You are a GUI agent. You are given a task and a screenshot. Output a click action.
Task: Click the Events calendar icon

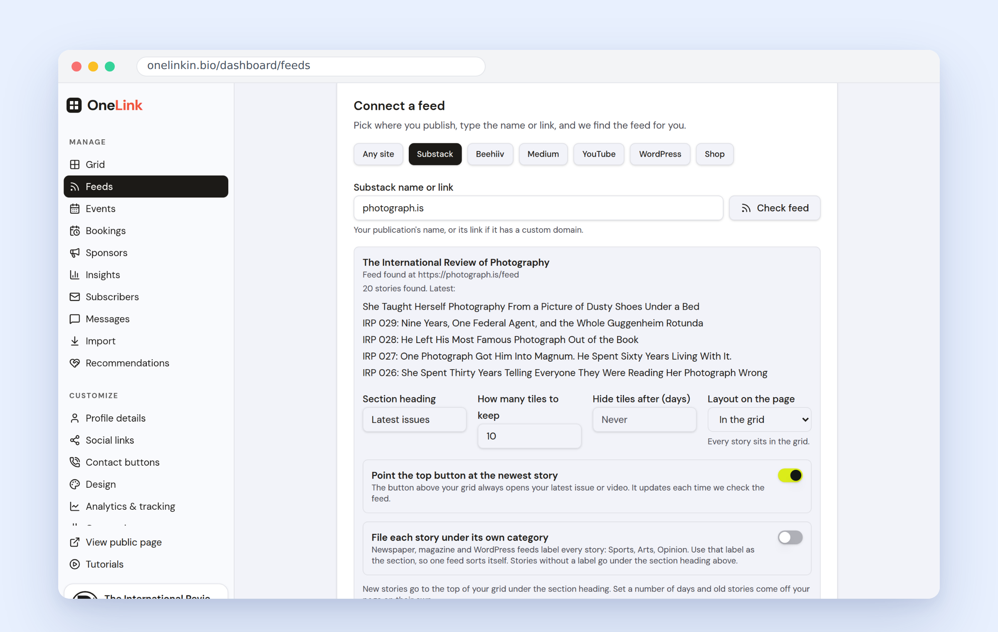pyautogui.click(x=75, y=209)
